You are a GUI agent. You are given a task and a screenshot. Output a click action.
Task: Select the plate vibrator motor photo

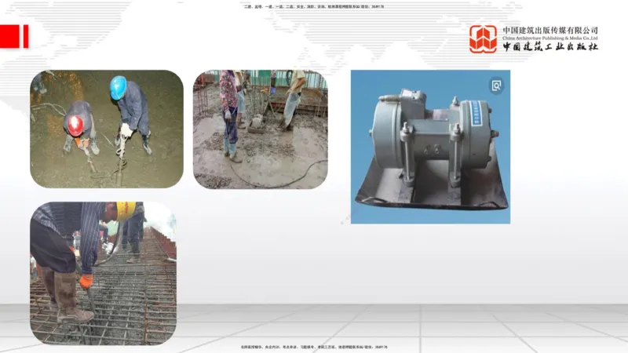(x=430, y=147)
